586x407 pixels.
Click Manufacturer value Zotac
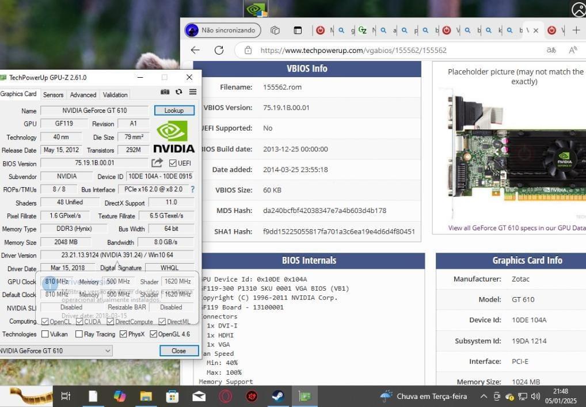pos(520,279)
